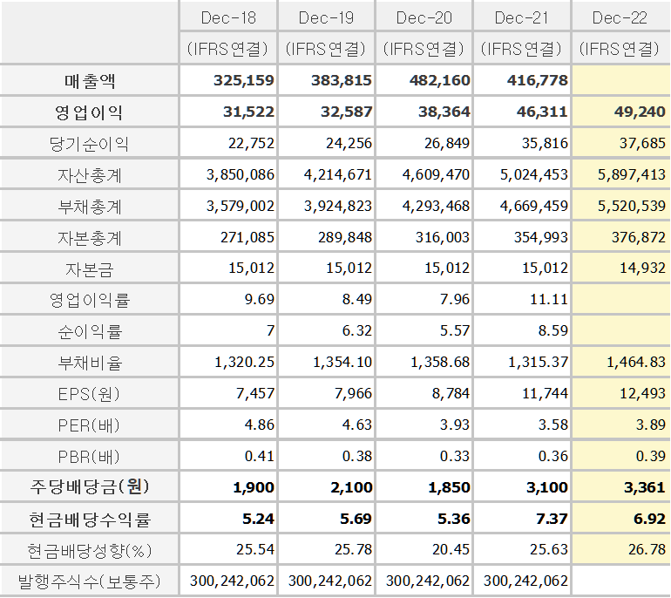Click the 현금배당성향(%) row label

[x=90, y=550]
